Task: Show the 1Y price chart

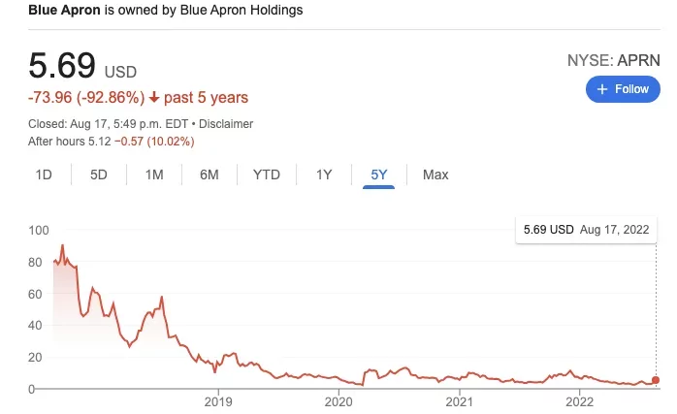Action: coord(324,175)
